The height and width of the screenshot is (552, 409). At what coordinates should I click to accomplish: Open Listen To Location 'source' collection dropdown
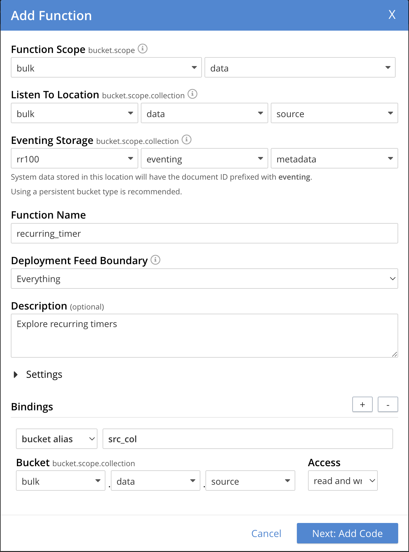tap(334, 113)
